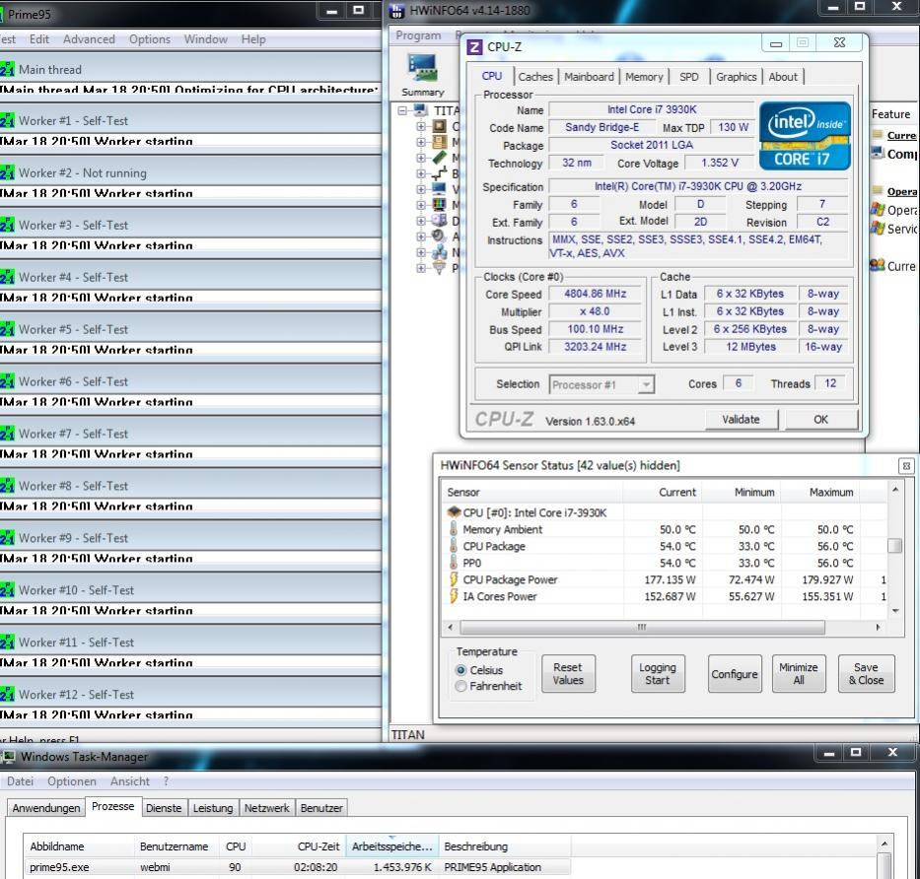Switch to the SPD tab in CPU-Z
Image resolution: width=920 pixels, height=879 pixels.
click(689, 77)
